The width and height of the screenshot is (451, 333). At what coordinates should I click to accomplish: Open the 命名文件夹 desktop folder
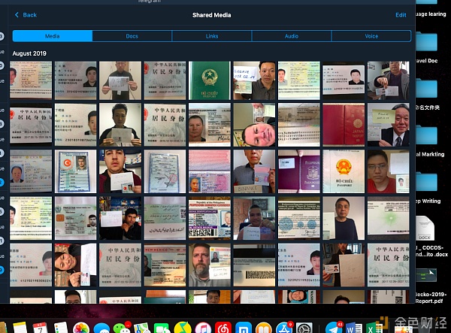point(426,89)
